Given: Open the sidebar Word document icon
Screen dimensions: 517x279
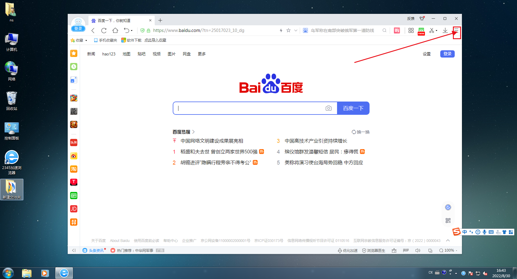Looking at the screenshot, I should [x=74, y=80].
